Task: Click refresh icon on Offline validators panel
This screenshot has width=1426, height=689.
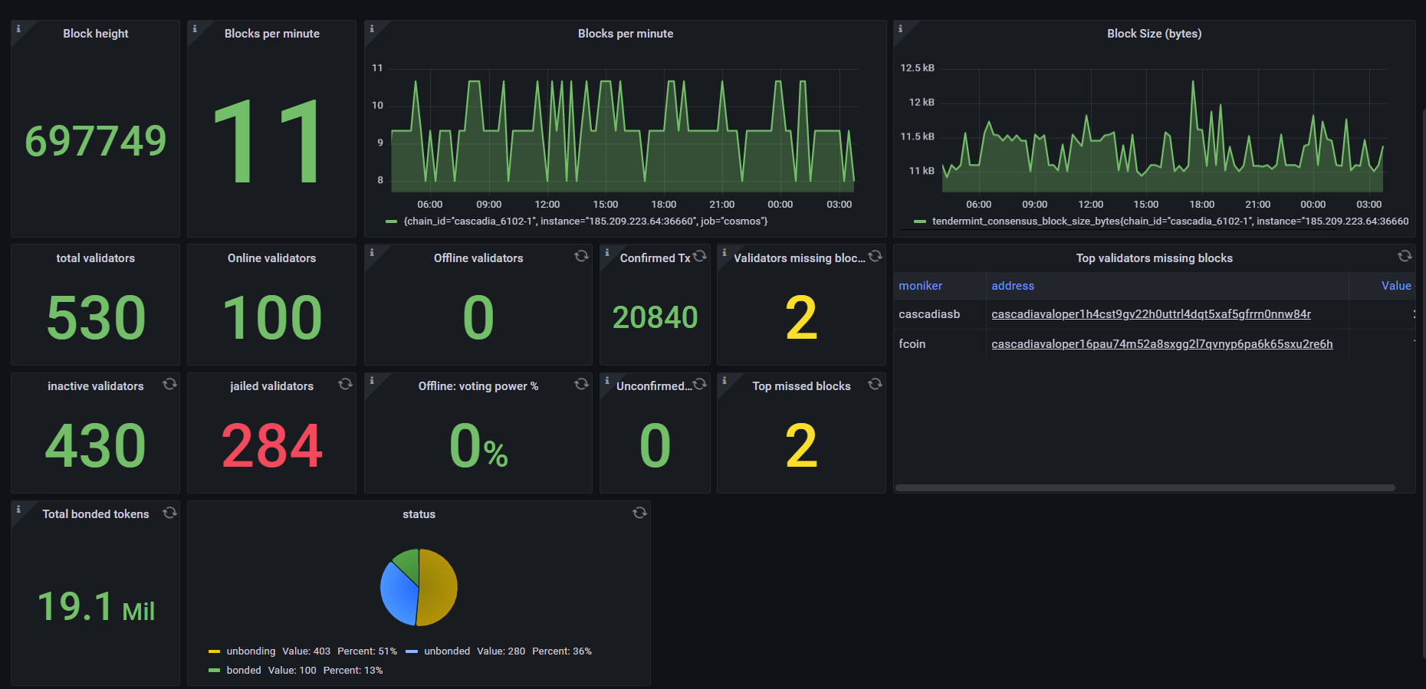Action: coord(581,256)
